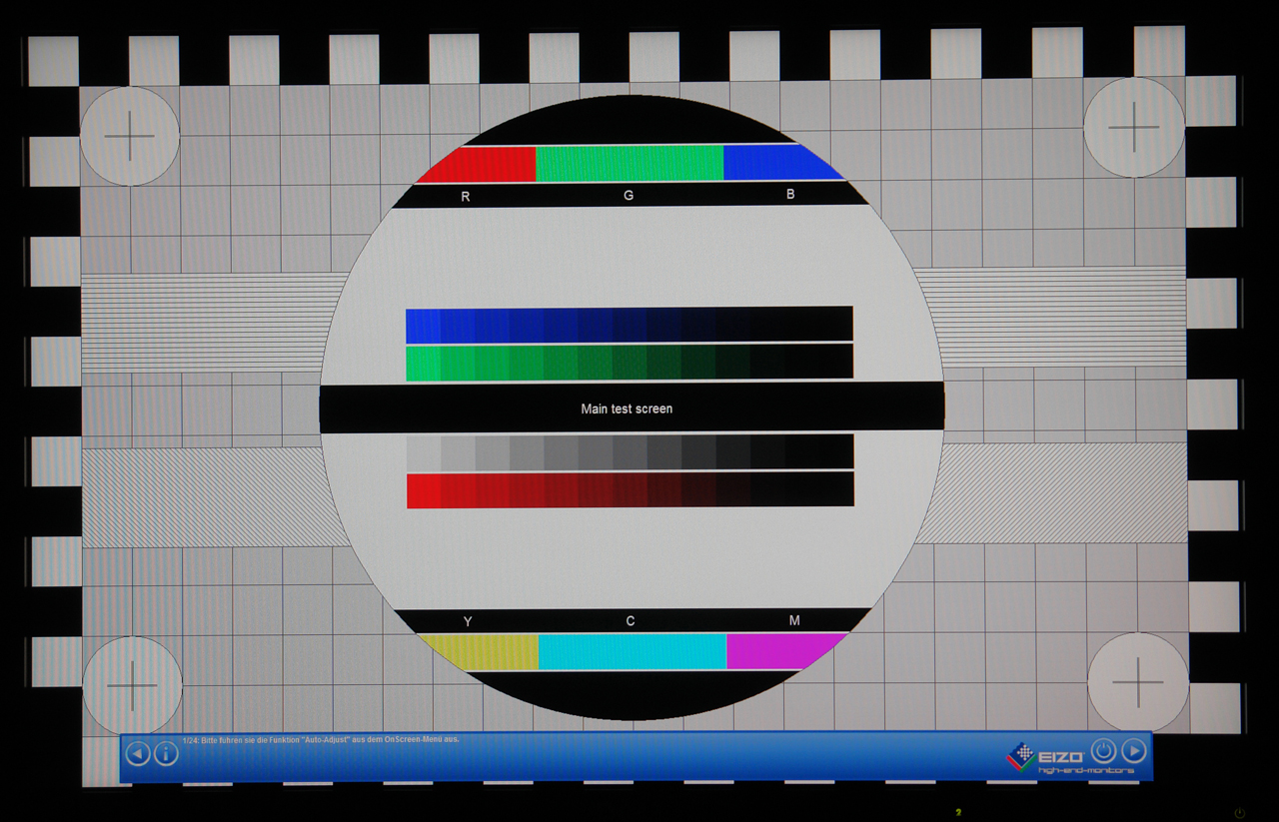
Task: Go back using the left arrow button
Action: coord(138,753)
